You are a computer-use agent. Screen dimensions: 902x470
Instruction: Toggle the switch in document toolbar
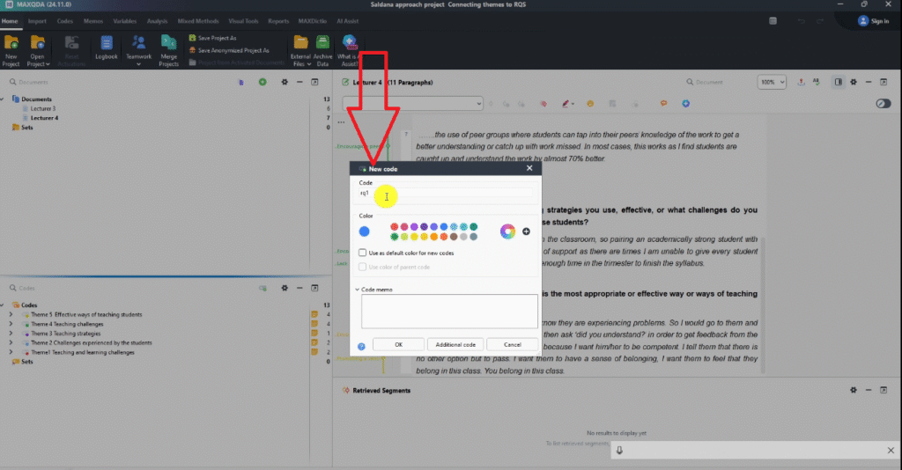click(884, 104)
